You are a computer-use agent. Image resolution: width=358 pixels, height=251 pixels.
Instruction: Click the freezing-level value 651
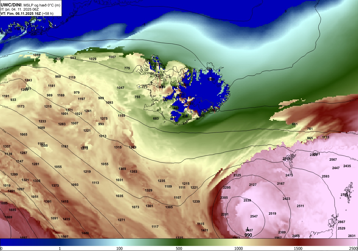tap(295, 124)
